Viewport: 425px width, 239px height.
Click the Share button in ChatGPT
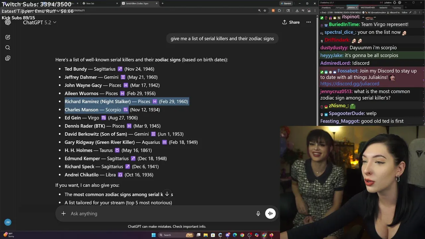tap(291, 22)
